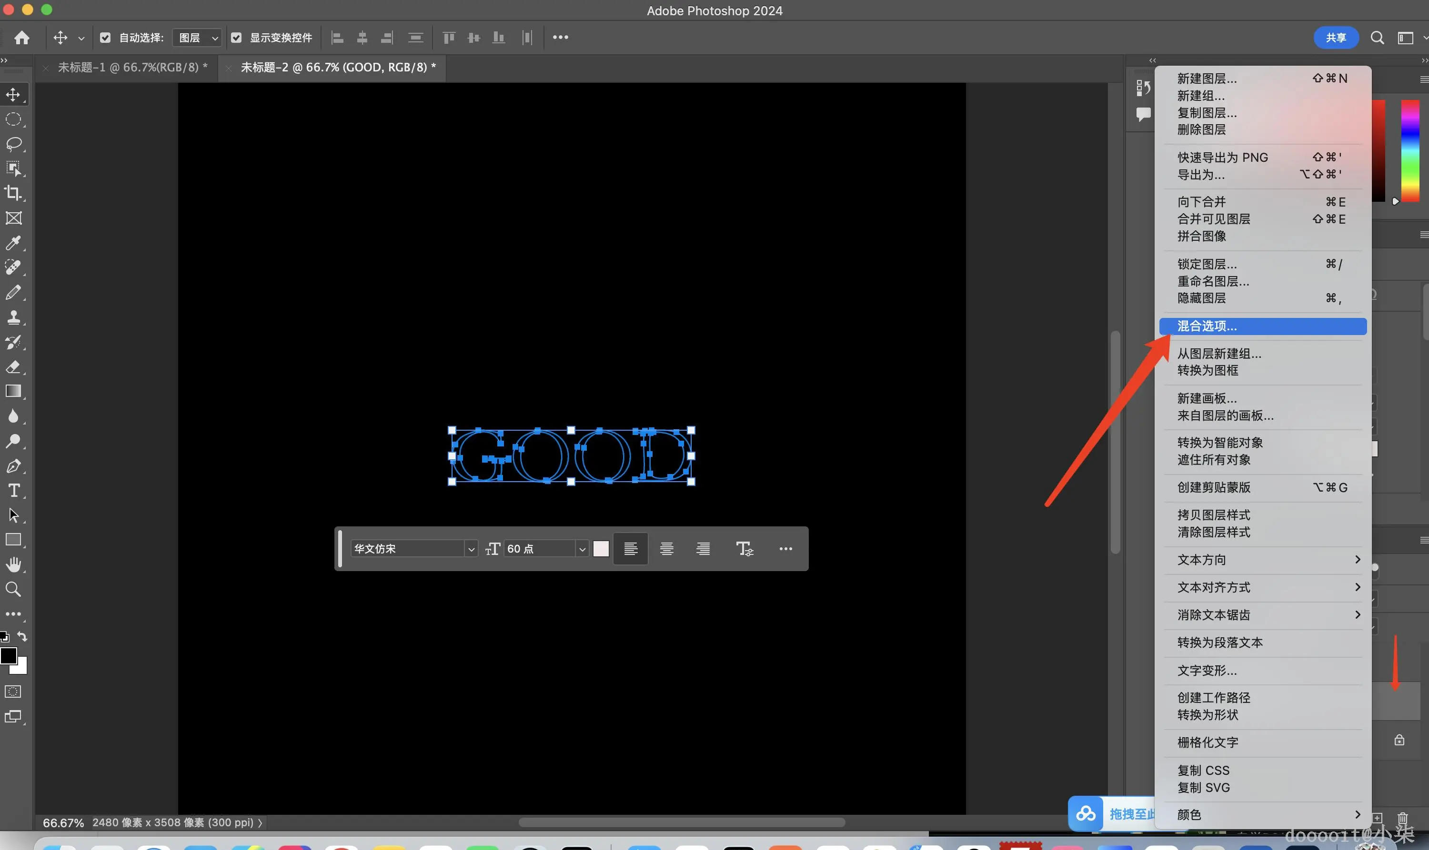Viewport: 1429px width, 850px height.
Task: Select the Lasso tool
Action: [x=14, y=144]
